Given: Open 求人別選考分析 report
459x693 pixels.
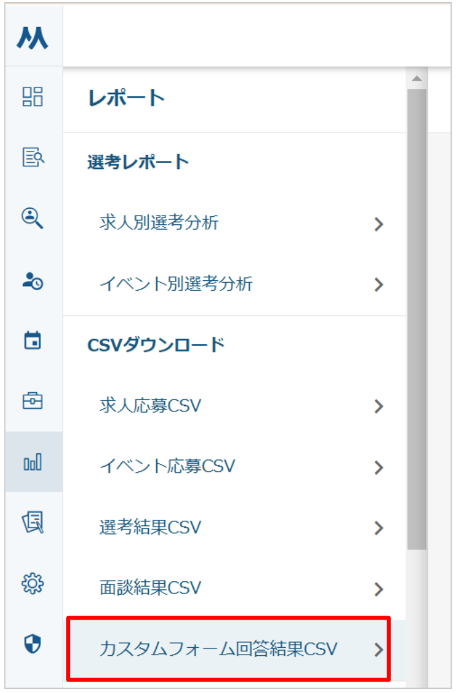Looking at the screenshot, I should click(x=159, y=223).
